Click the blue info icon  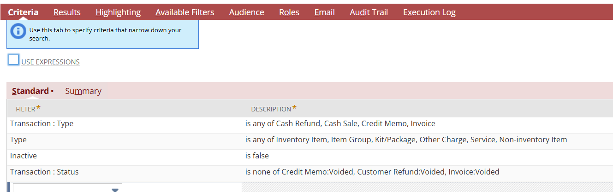[x=18, y=31]
